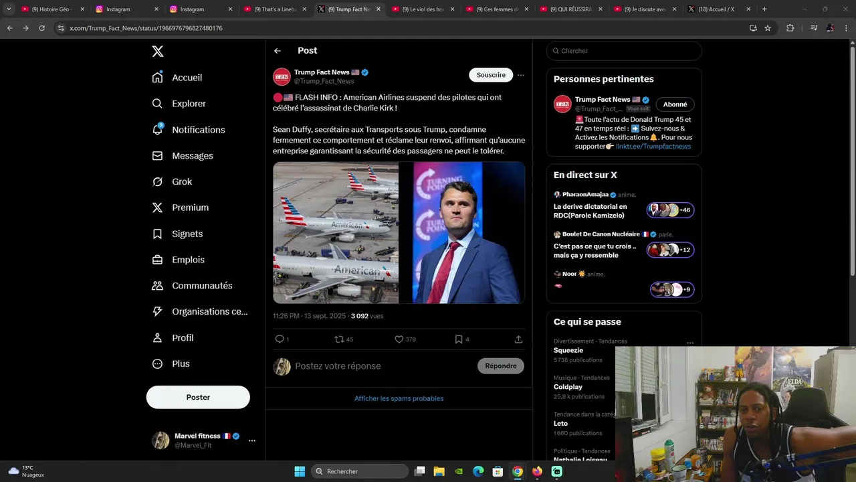Open the Squeezie trending topic
Image resolution: width=856 pixels, height=482 pixels.
pyautogui.click(x=568, y=351)
